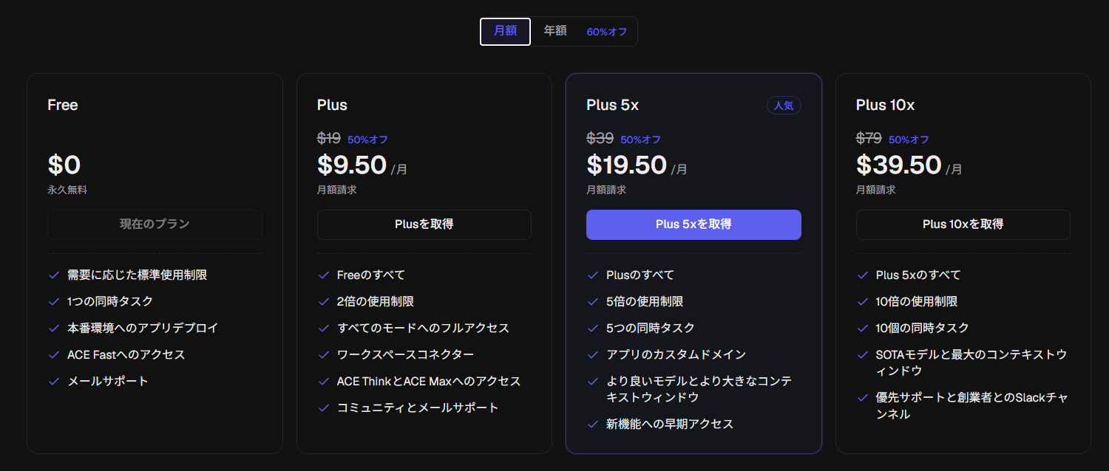This screenshot has height=471, width=1109.
Task: Click checkmark beside 優先サポートと創業者とのSlackチャンネル
Action: 862,398
